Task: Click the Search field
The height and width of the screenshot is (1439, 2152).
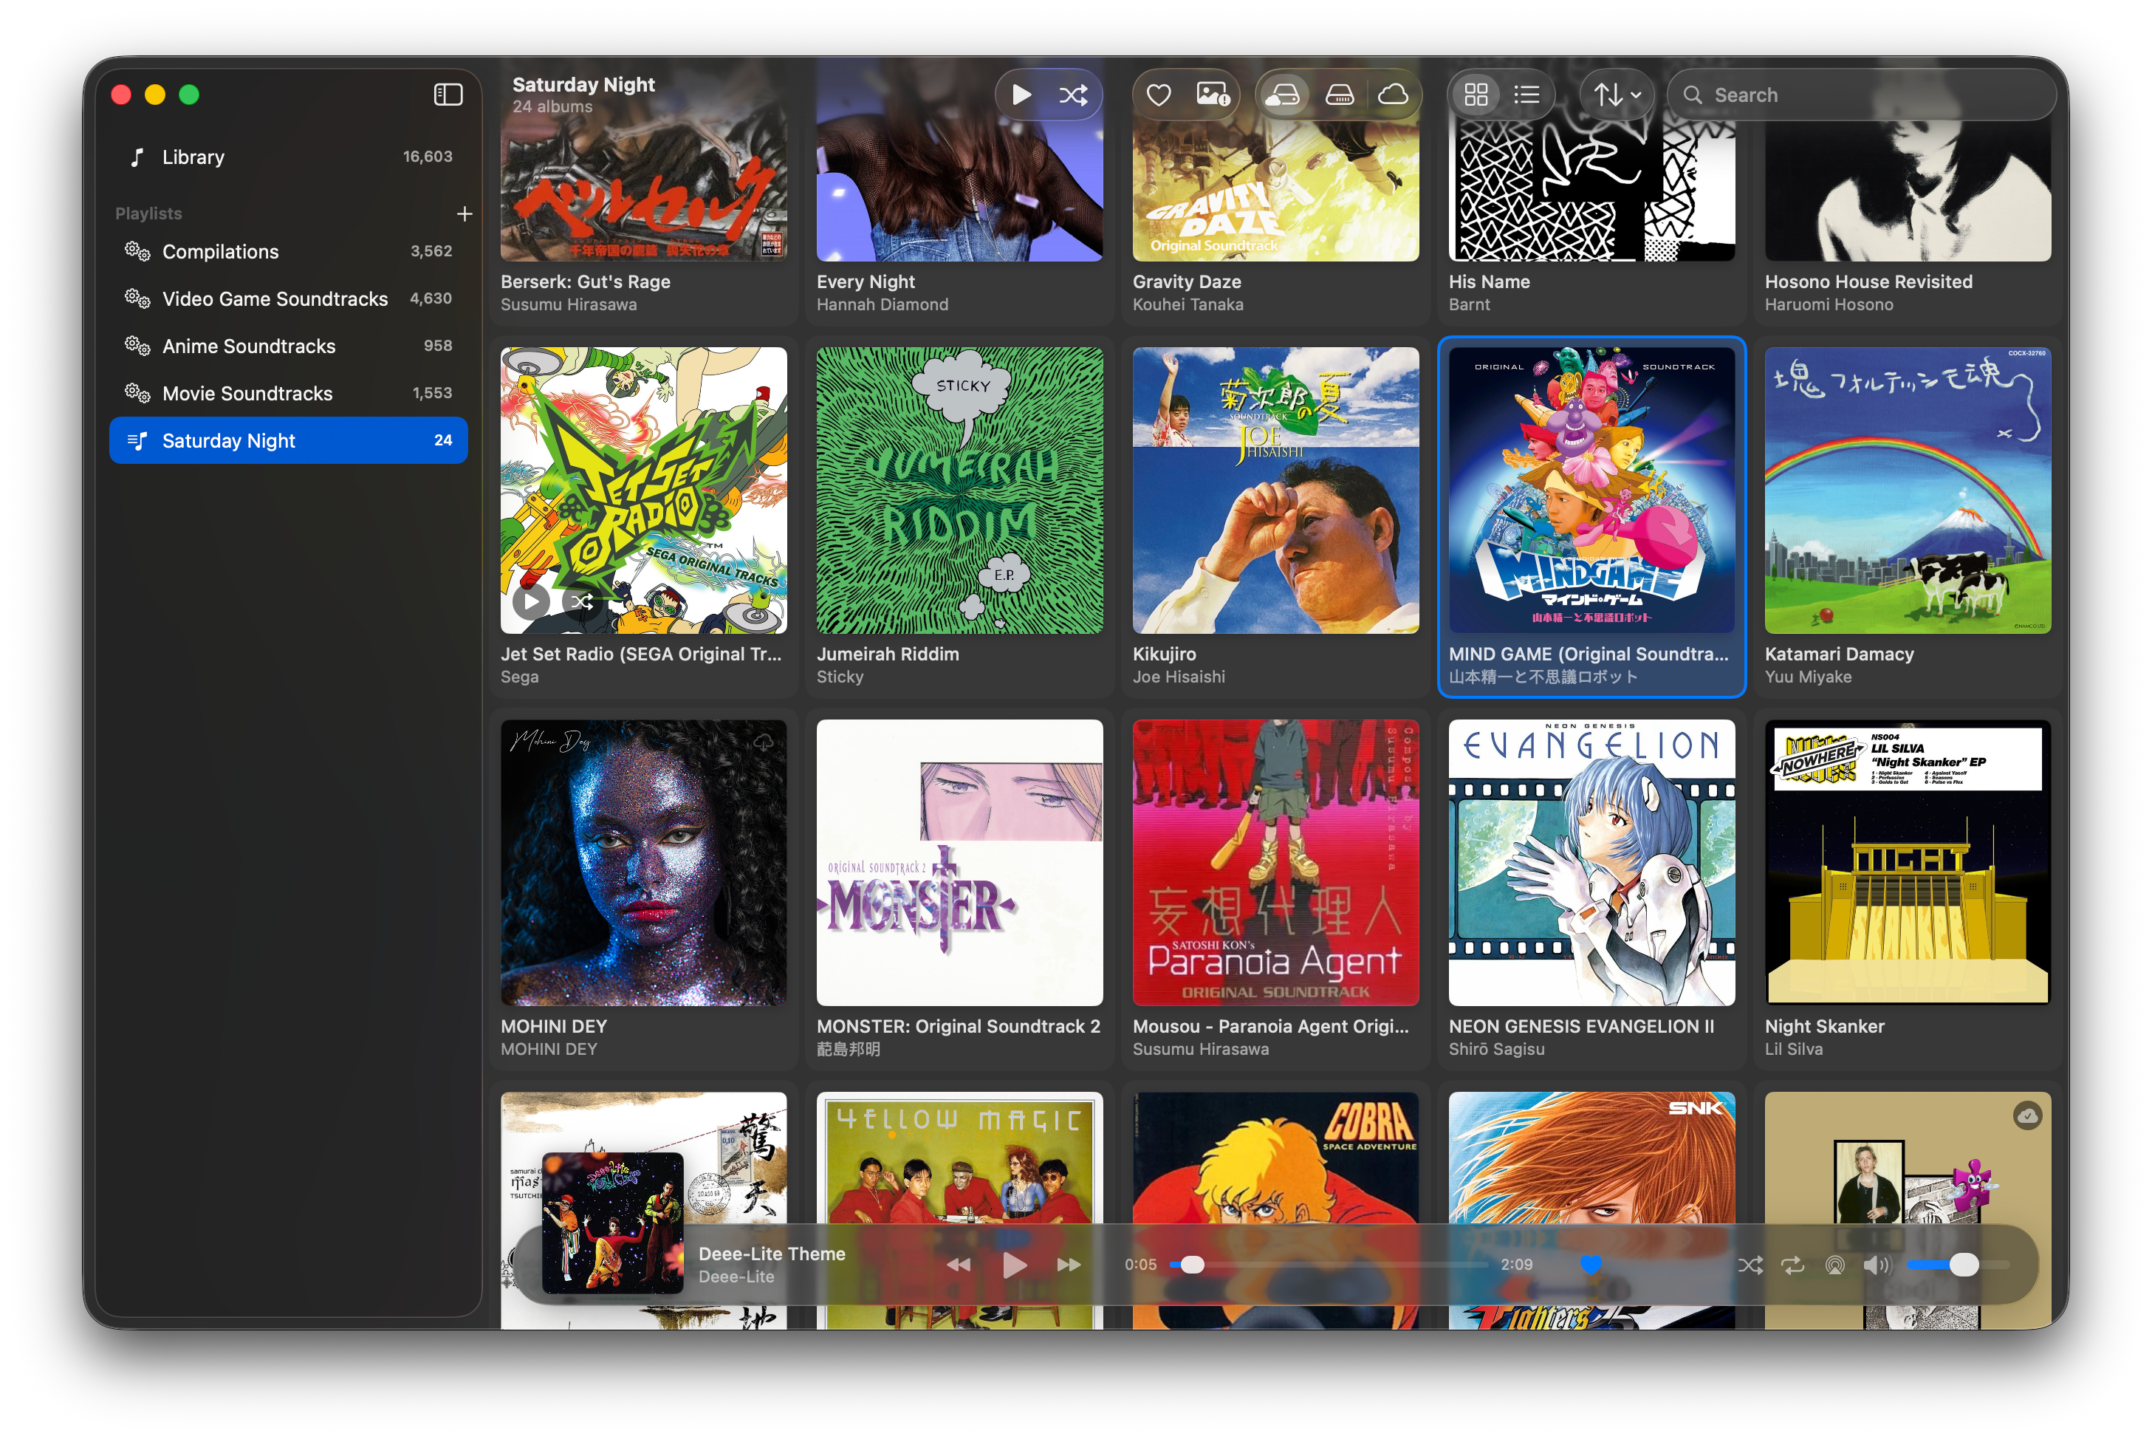Action: [x=1860, y=95]
